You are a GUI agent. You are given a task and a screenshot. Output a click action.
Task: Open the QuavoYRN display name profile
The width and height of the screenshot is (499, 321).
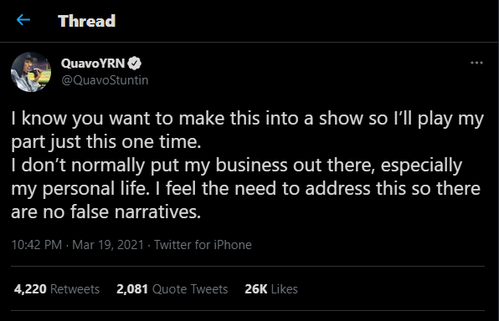(93, 64)
